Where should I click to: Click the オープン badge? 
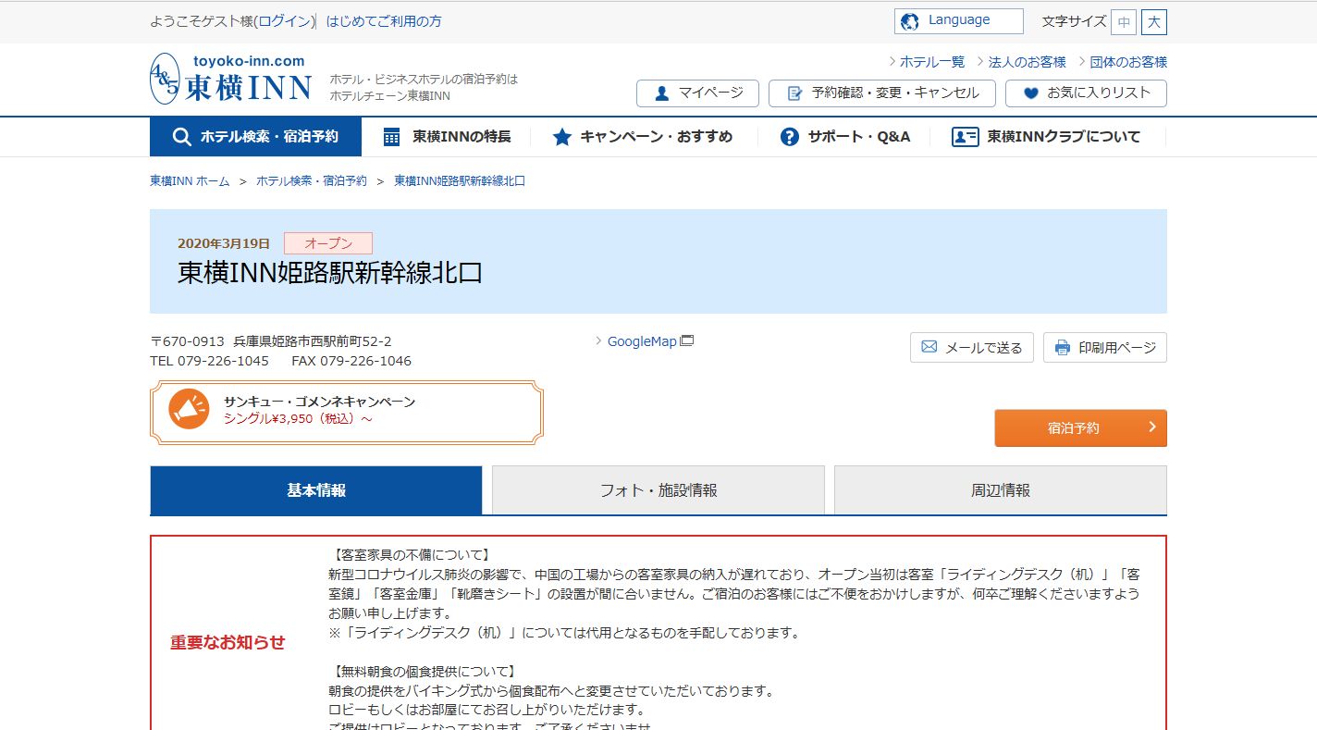(x=328, y=243)
